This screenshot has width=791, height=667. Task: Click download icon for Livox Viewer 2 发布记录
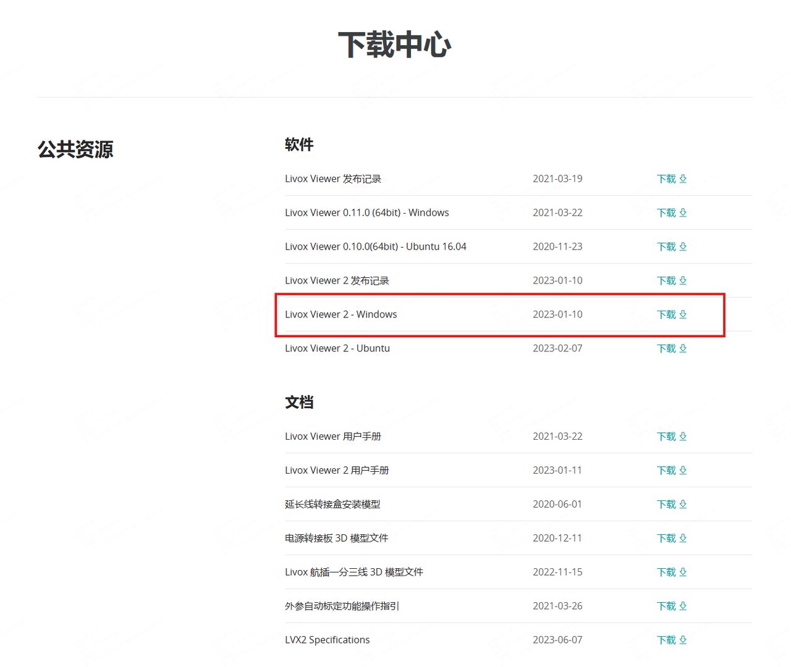[683, 280]
